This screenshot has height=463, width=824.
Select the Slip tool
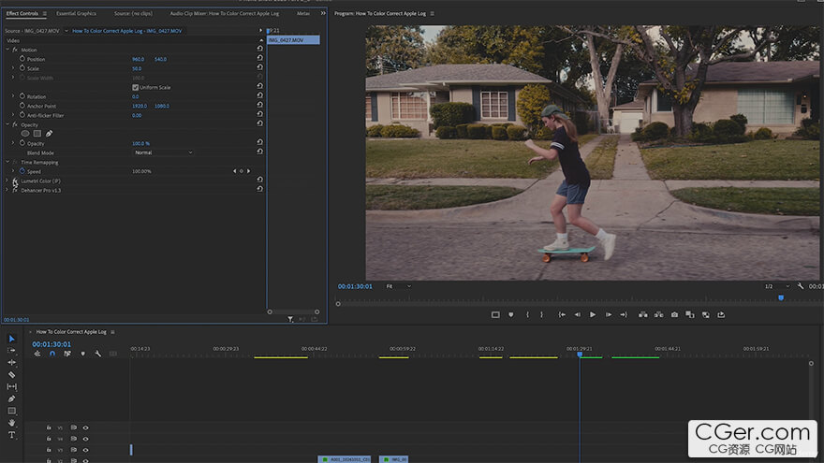coord(11,386)
